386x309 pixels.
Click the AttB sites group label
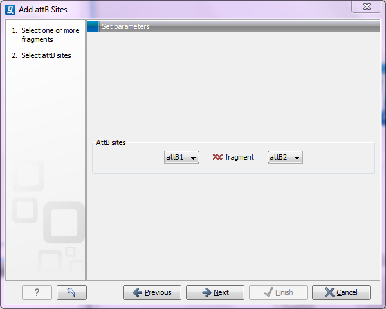click(x=111, y=142)
